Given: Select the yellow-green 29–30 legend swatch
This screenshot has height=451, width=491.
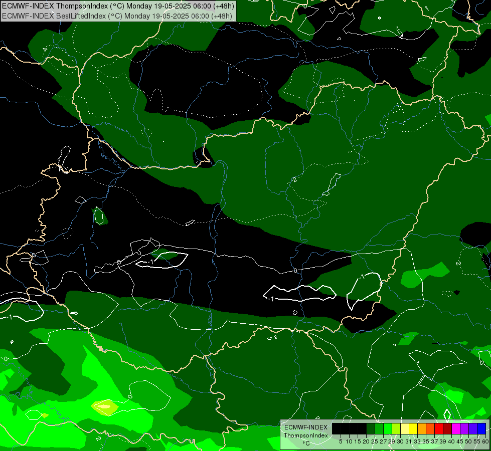Looking at the screenshot, I should click(396, 428).
